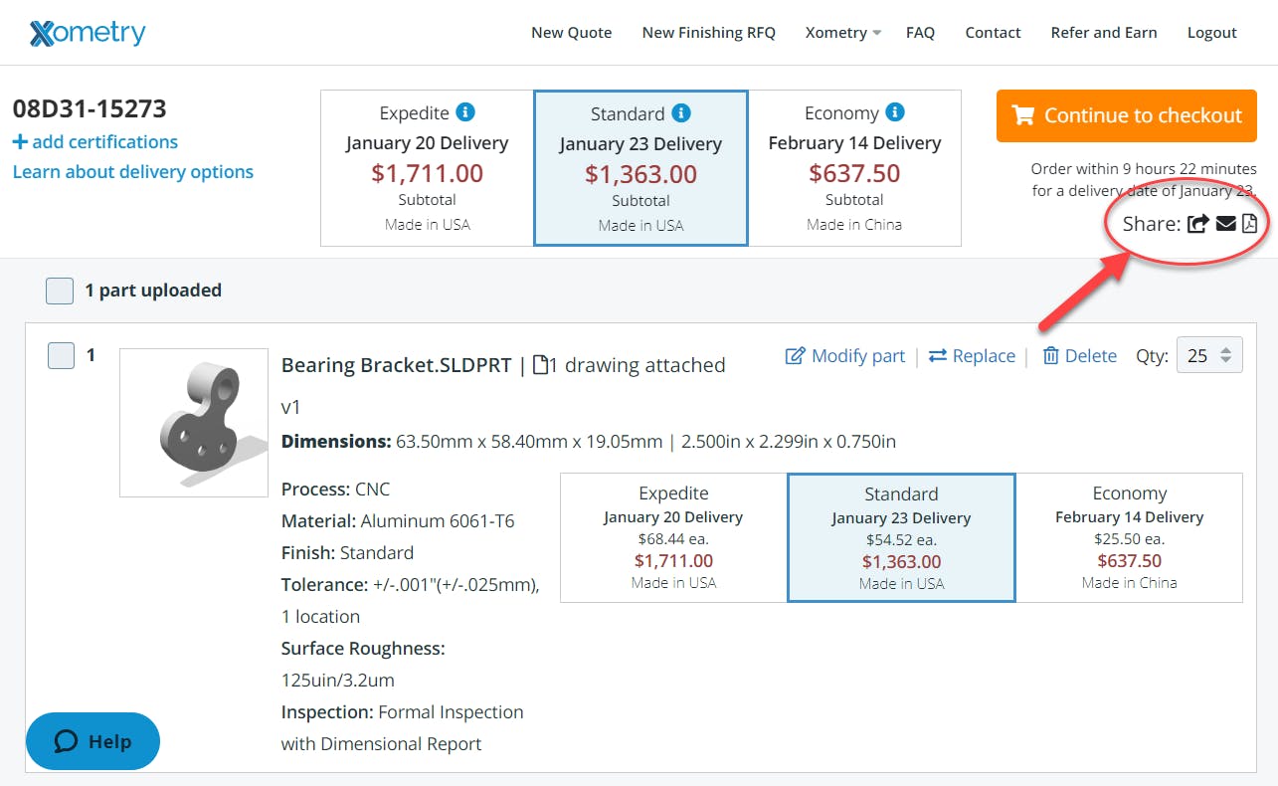
Task: Check the box for part number 1
Action: (x=62, y=355)
